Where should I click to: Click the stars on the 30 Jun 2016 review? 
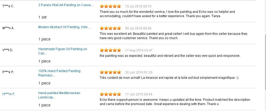(110, 72)
